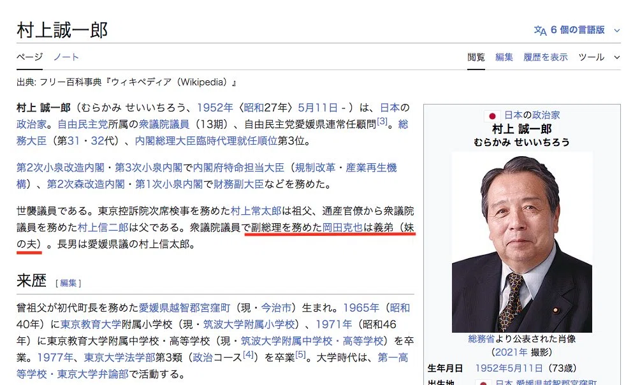Viewport: 633px width, 385px height.
Task: Click the chevron next to ツール
Action: pyautogui.click(x=616, y=57)
